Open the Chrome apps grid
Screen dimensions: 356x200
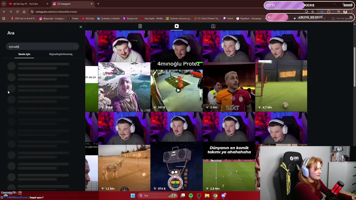click(4, 19)
